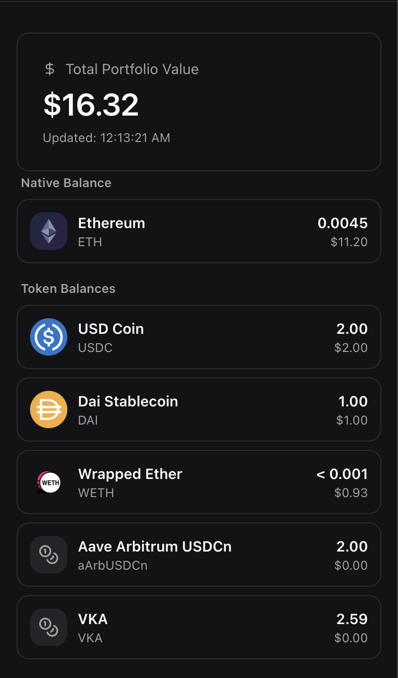Click the Aave Arbitrum USDCn placeholder icon
The height and width of the screenshot is (678, 398).
(x=49, y=555)
